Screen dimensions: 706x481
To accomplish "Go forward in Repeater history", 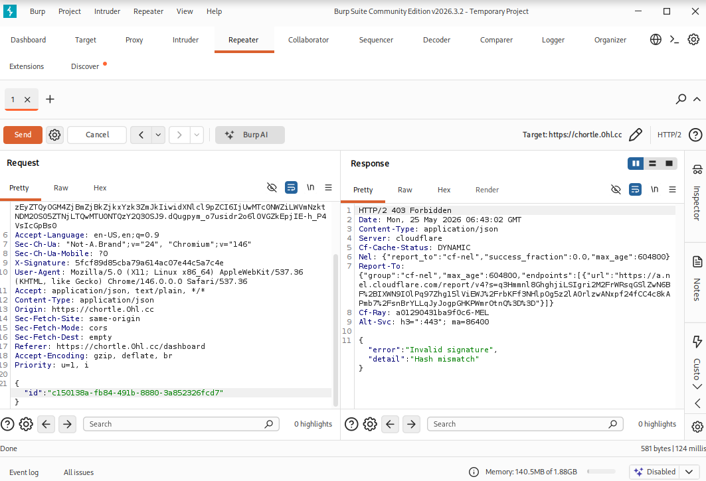I will [179, 135].
